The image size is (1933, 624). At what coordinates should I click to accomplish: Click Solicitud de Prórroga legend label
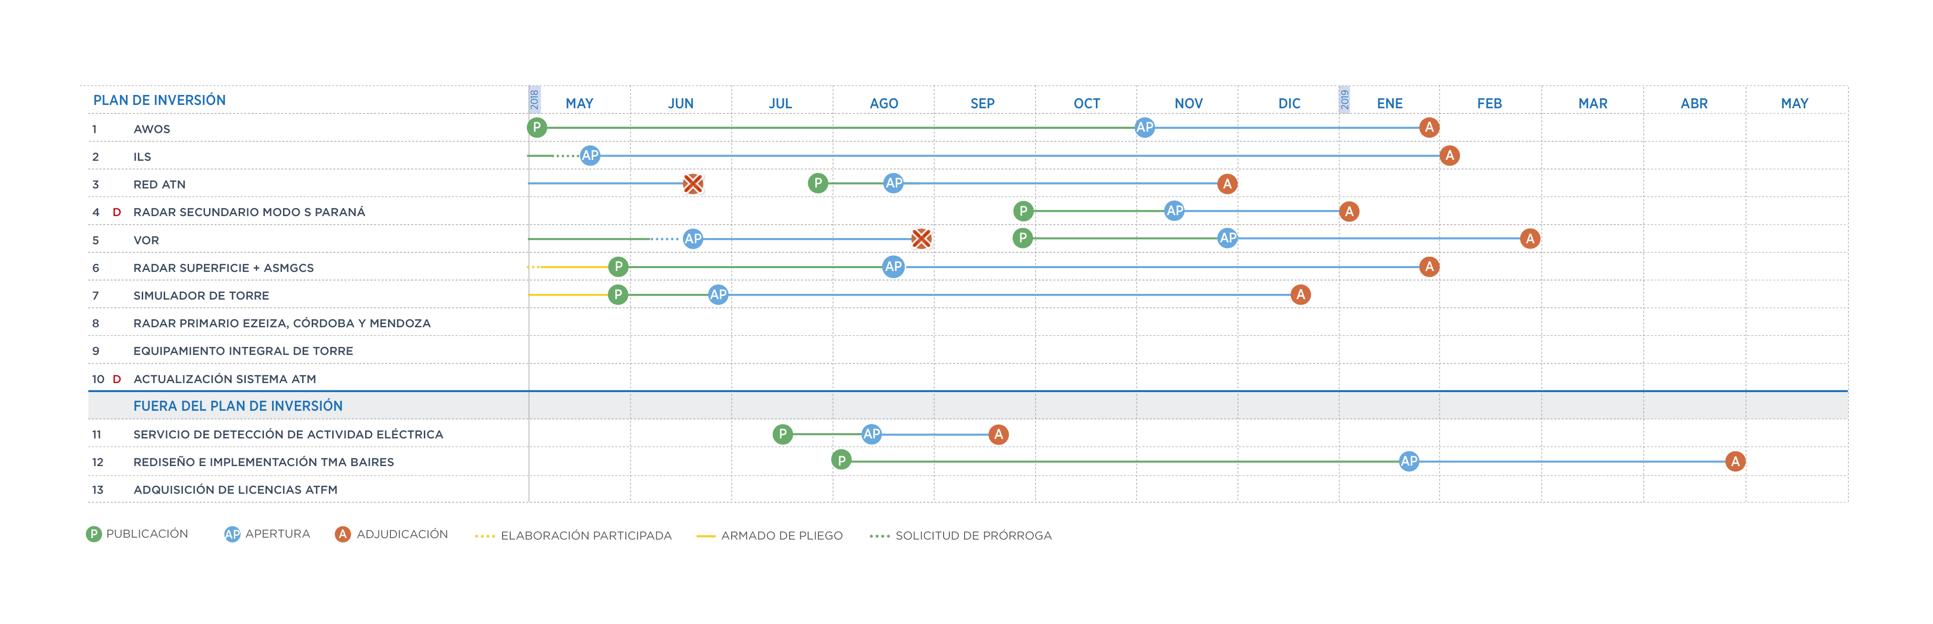[973, 535]
